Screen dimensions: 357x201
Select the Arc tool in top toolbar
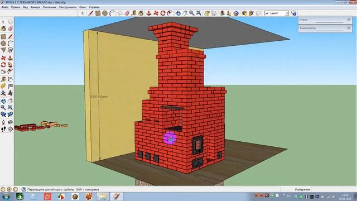click(x=112, y=13)
